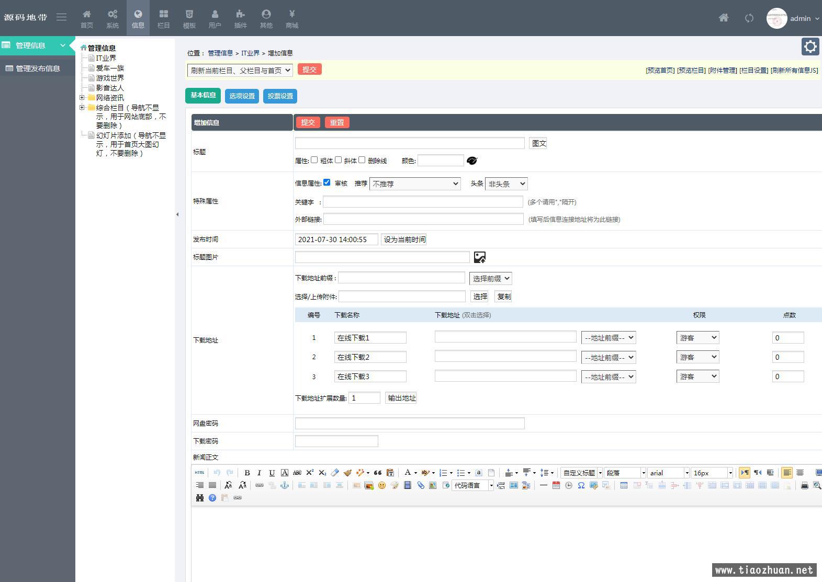The image size is (822, 582).
Task: Click the 输出地址 button
Action: point(401,398)
